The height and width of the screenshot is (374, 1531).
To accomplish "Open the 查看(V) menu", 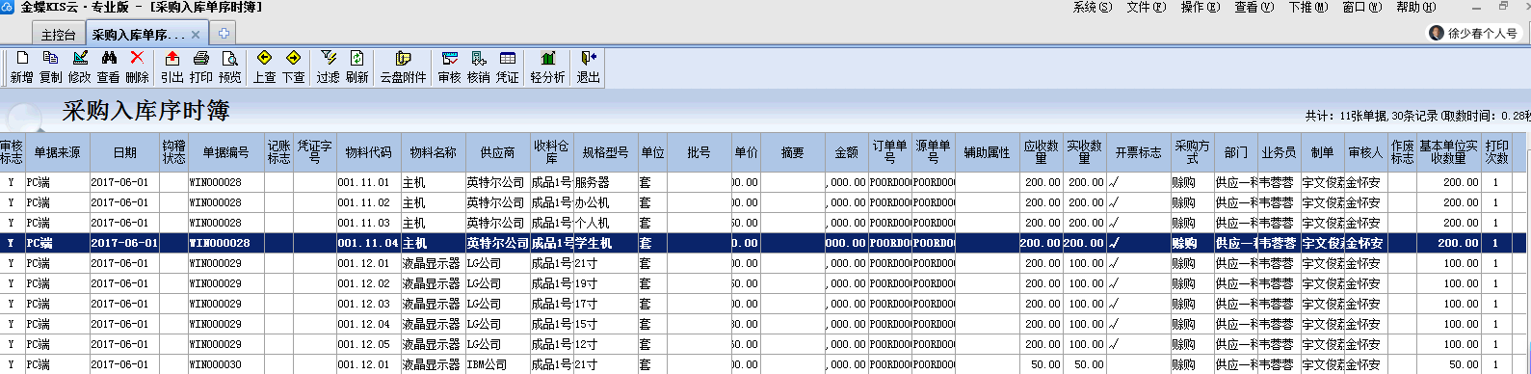I will [x=1254, y=7].
